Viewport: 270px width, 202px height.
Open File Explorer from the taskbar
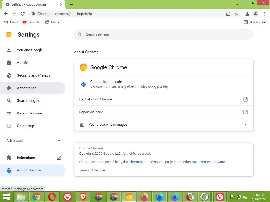tap(21, 197)
